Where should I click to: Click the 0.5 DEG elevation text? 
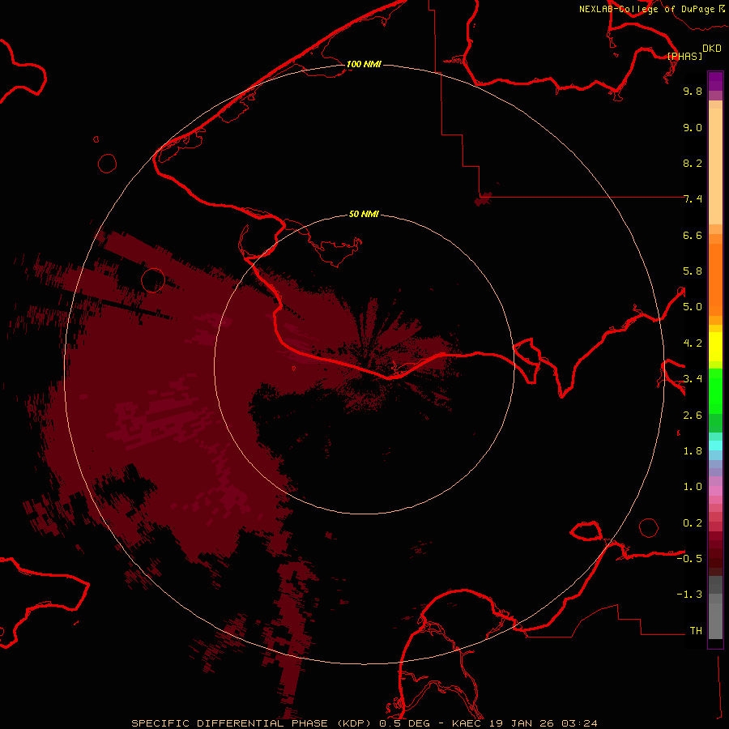[x=404, y=723]
